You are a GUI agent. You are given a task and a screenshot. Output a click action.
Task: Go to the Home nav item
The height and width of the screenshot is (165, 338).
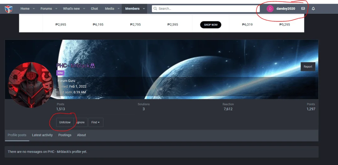(25, 9)
